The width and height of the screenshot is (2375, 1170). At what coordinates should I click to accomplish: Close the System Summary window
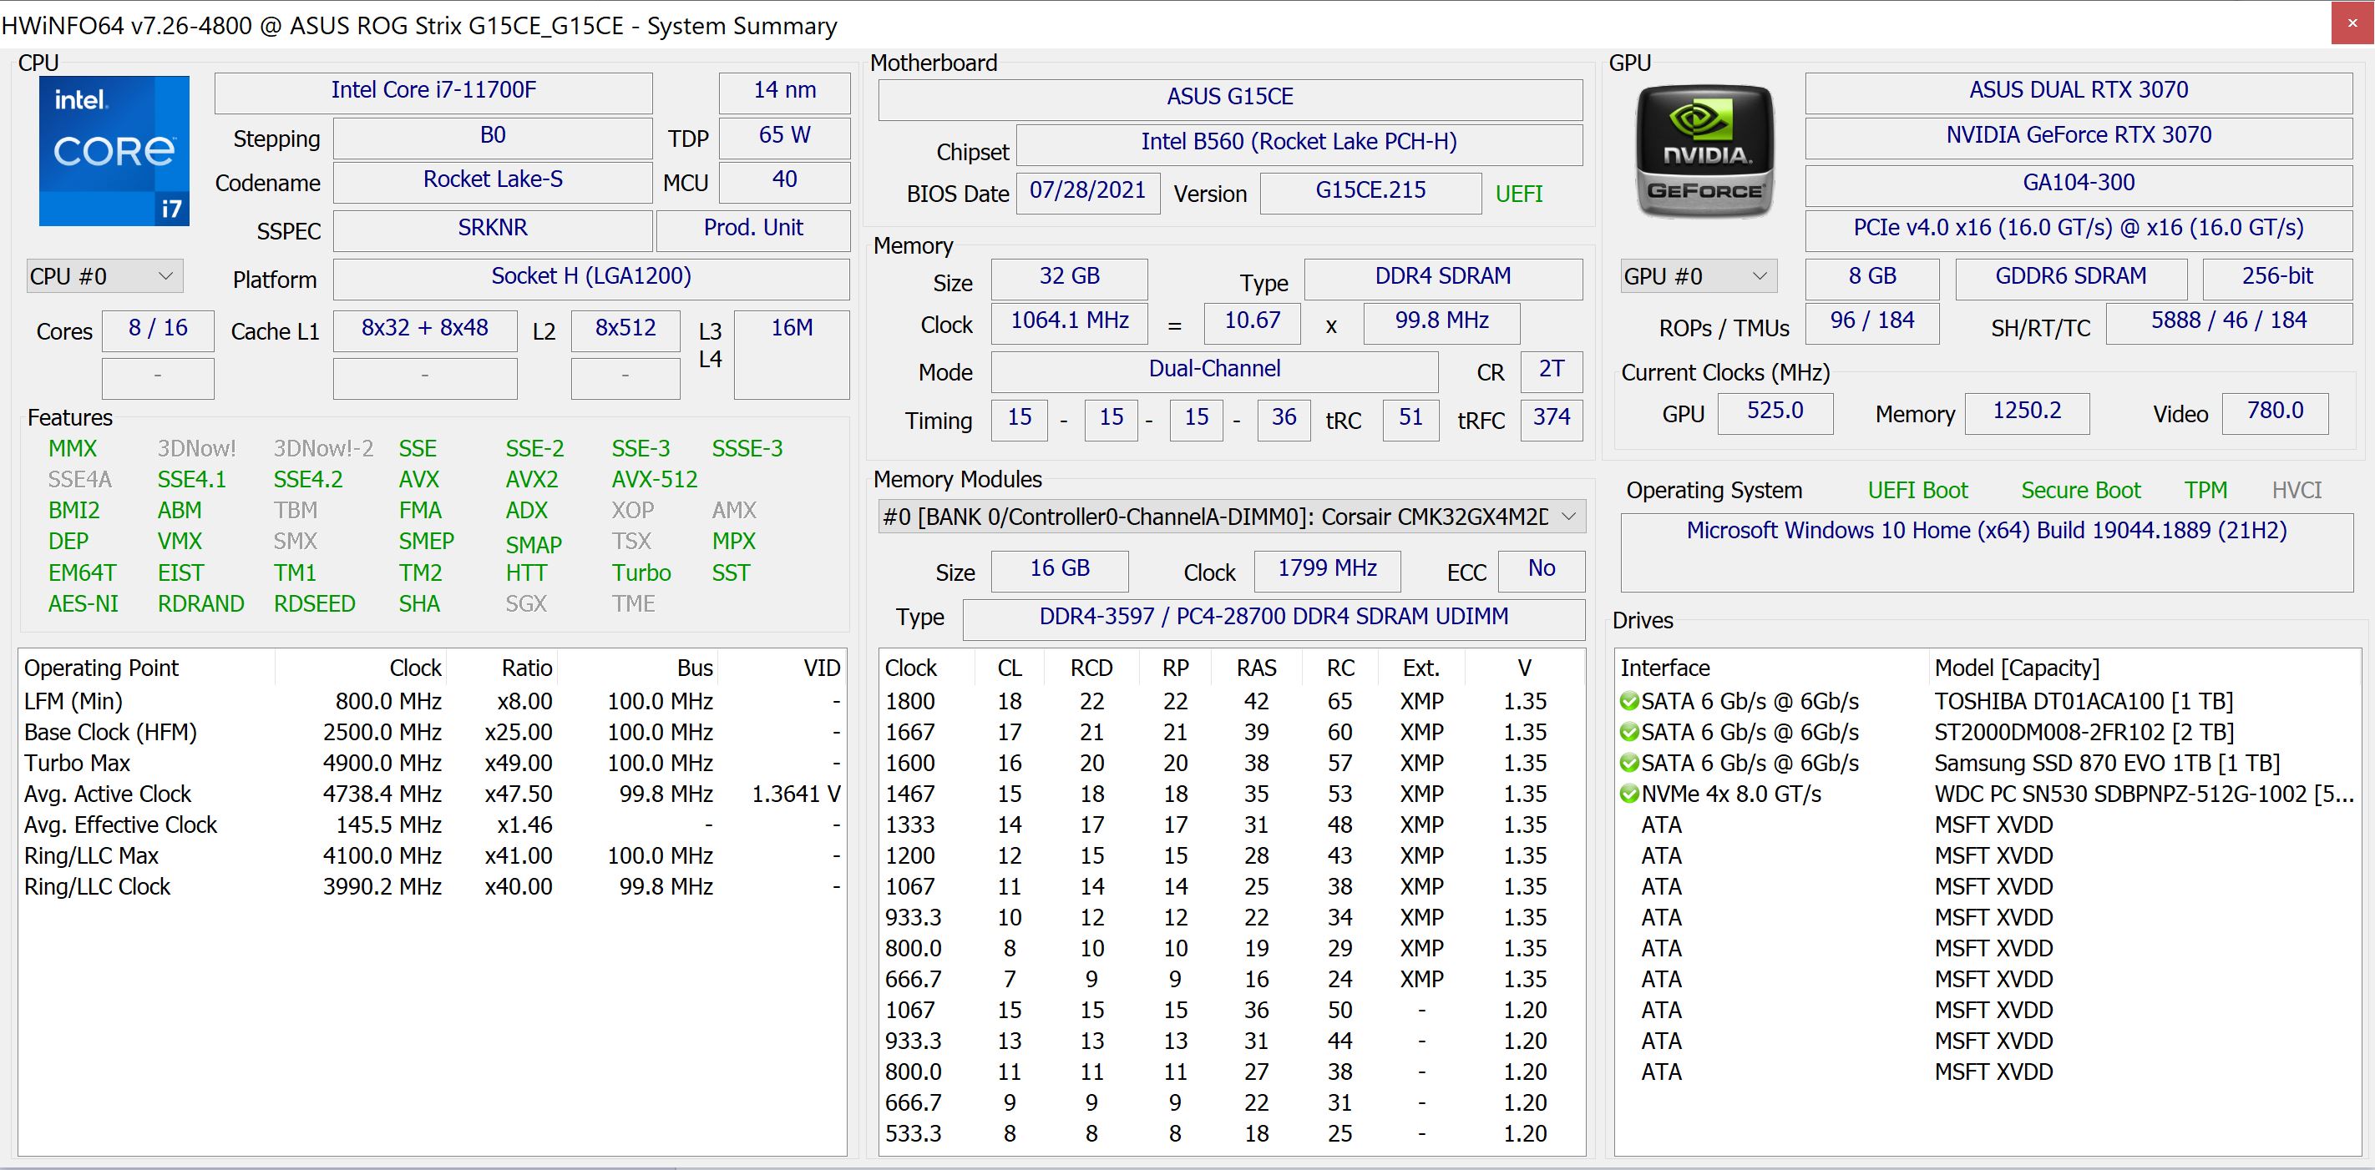pos(2352,23)
